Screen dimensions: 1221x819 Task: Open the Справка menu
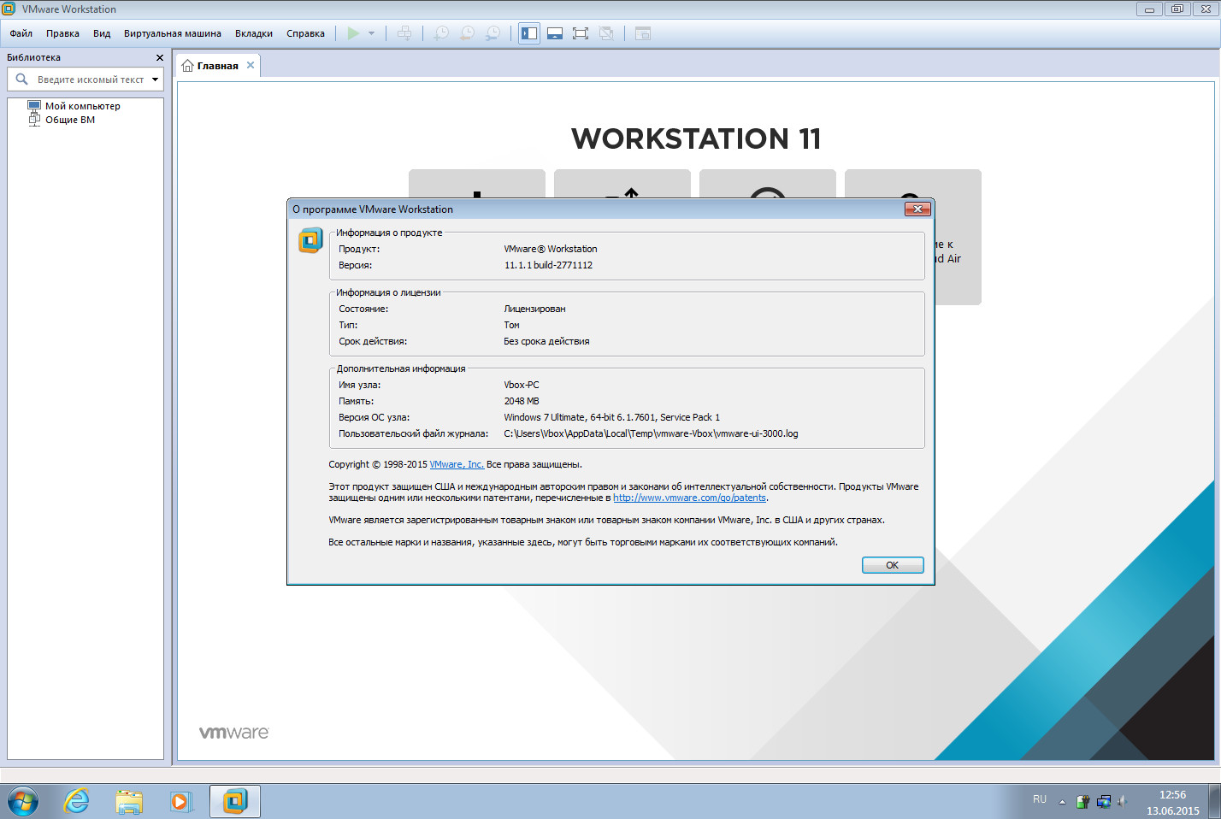pyautogui.click(x=305, y=33)
